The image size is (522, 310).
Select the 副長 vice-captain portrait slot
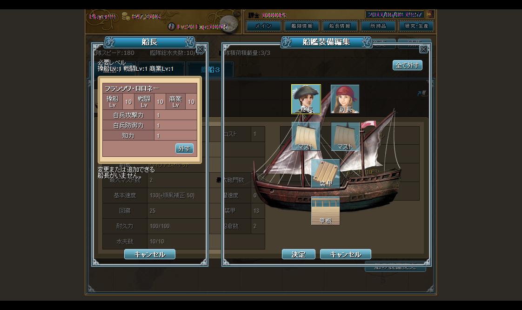(x=345, y=99)
